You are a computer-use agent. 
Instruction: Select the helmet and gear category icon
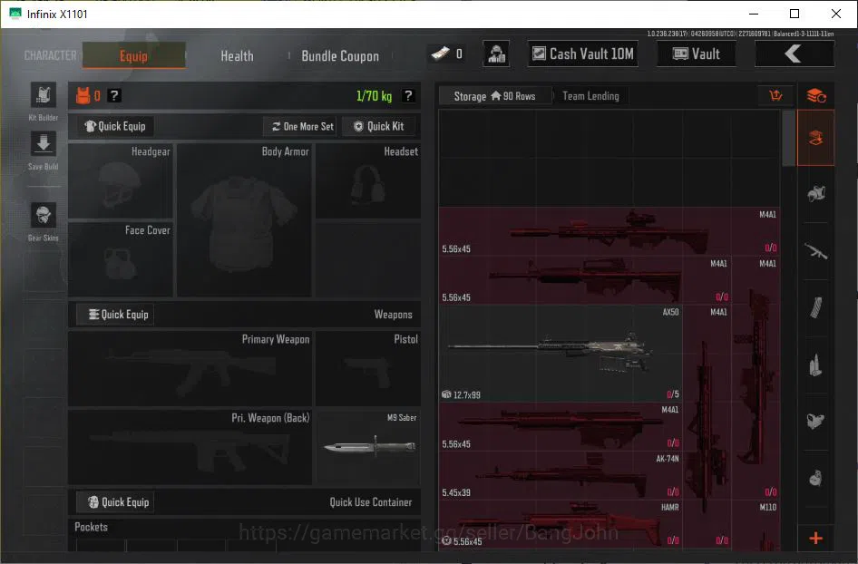pyautogui.click(x=816, y=194)
